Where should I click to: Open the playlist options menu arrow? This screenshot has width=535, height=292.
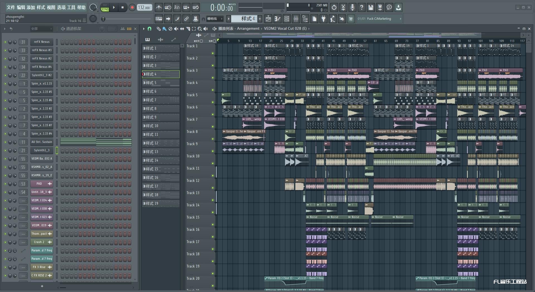pyautogui.click(x=144, y=29)
